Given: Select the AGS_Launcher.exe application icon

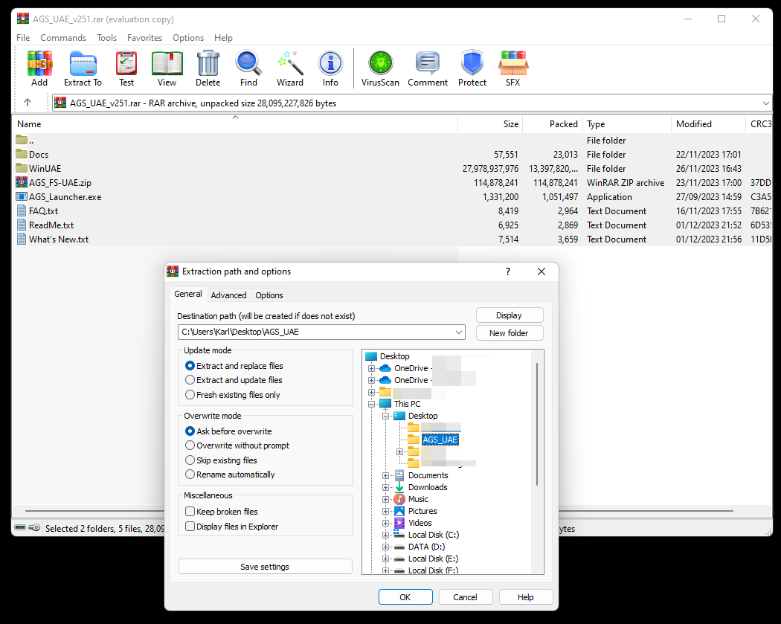Looking at the screenshot, I should point(22,196).
